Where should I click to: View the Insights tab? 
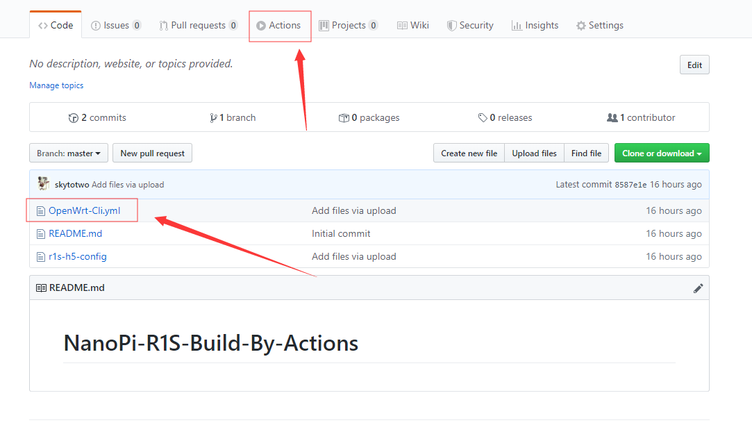[535, 26]
